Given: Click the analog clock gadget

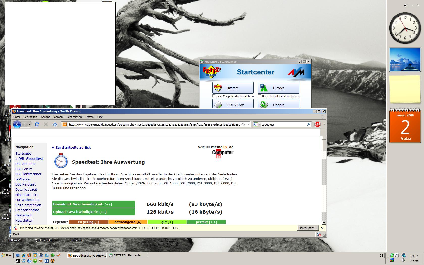Looking at the screenshot, I should pos(405,28).
